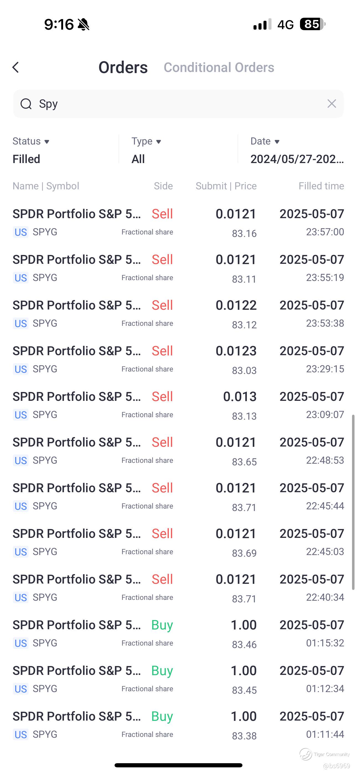This screenshot has width=357, height=774.
Task: Click the vertical scrollbar on right edge
Action: [353, 502]
